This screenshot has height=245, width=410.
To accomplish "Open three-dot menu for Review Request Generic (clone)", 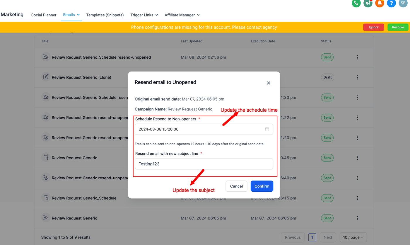I will (x=357, y=77).
